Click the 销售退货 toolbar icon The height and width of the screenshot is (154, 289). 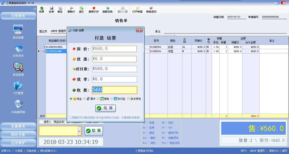pyautogui.click(x=151, y=8)
